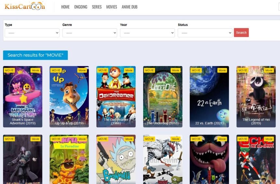Click the red Search button
280x184 pixels.
pyautogui.click(x=241, y=33)
